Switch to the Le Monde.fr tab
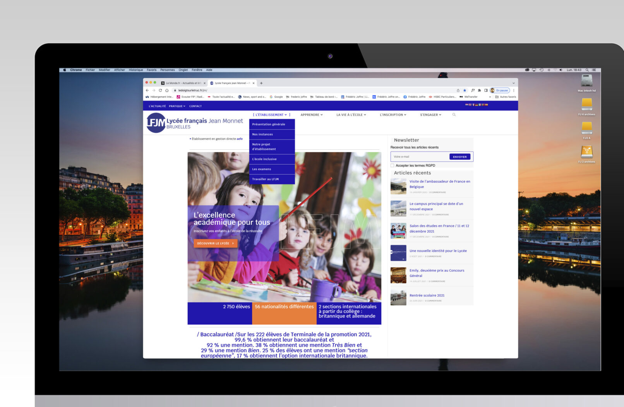Viewport: 624px width, 407px height. 183,83
